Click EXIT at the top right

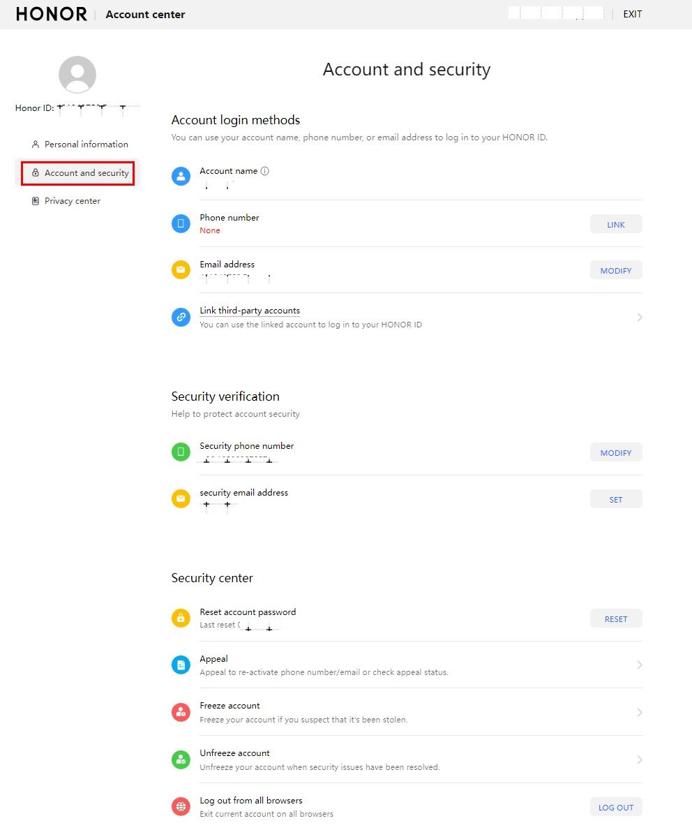point(632,13)
